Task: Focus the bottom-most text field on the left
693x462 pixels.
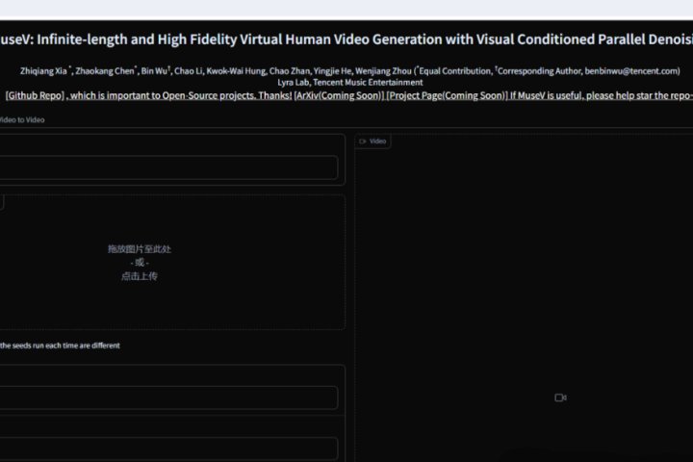Action: coord(167,449)
